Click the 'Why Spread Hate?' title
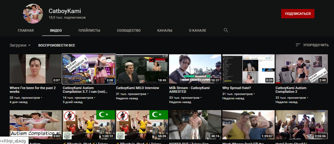 (236, 88)
